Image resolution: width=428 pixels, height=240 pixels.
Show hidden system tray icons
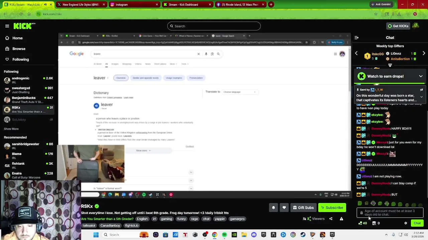(386, 235)
